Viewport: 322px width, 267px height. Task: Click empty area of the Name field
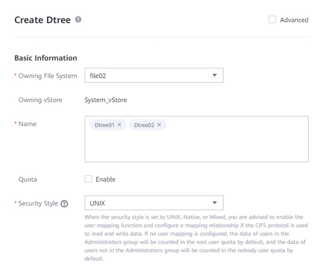pos(196,147)
